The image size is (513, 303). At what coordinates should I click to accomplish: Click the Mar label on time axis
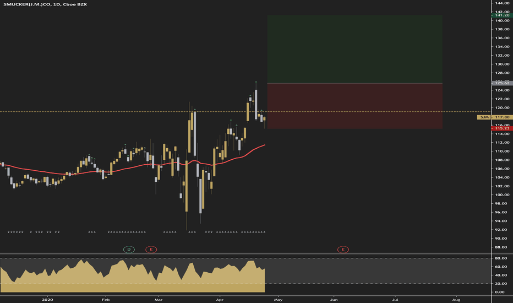159,300
